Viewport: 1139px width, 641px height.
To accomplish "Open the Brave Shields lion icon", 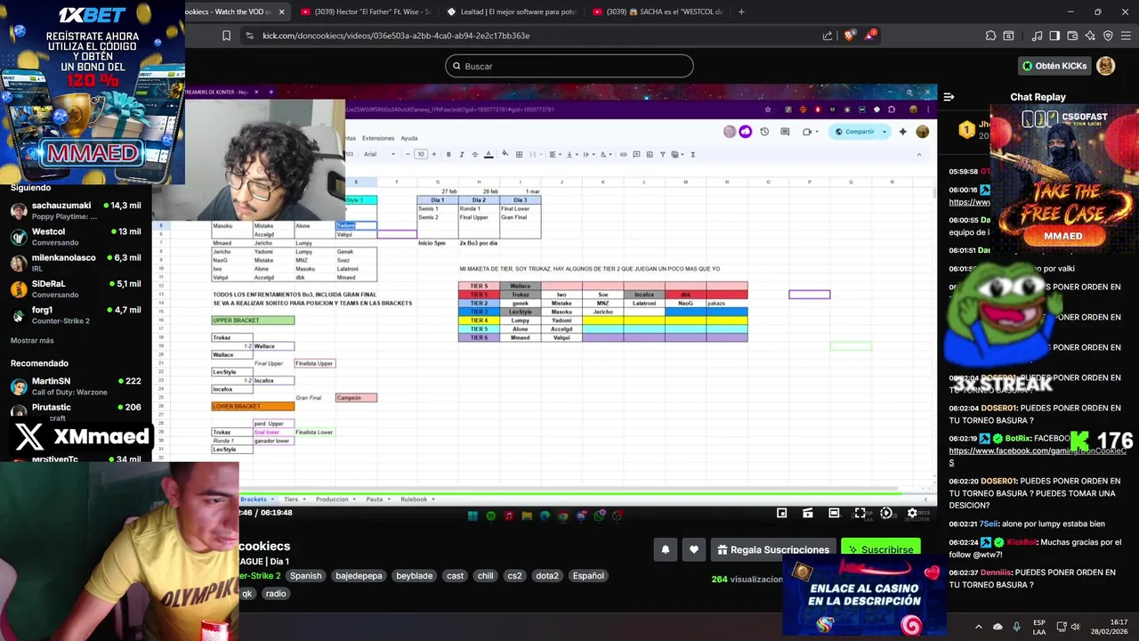I will pos(849,36).
